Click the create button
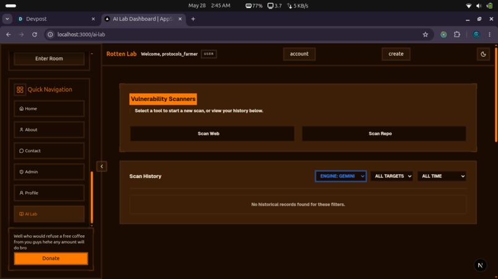This screenshot has width=498, height=279. click(395, 54)
